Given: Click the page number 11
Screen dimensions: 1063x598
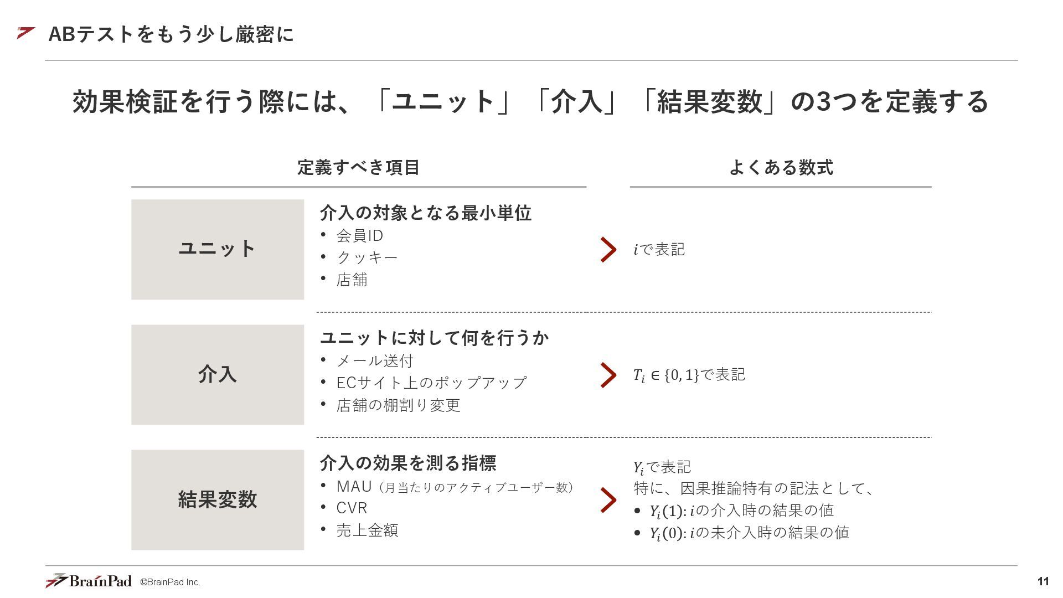Looking at the screenshot, I should coord(1043,581).
